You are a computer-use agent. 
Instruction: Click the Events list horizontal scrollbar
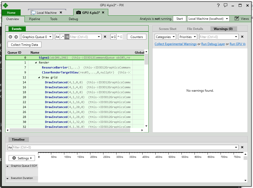coord(70,130)
